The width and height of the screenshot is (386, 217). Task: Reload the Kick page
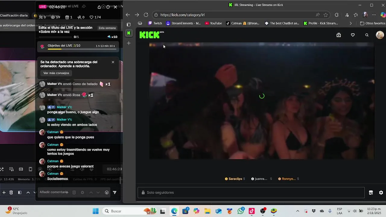click(146, 15)
